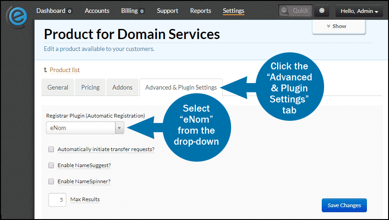Open the Billing menu
The image size is (389, 220).
(129, 11)
